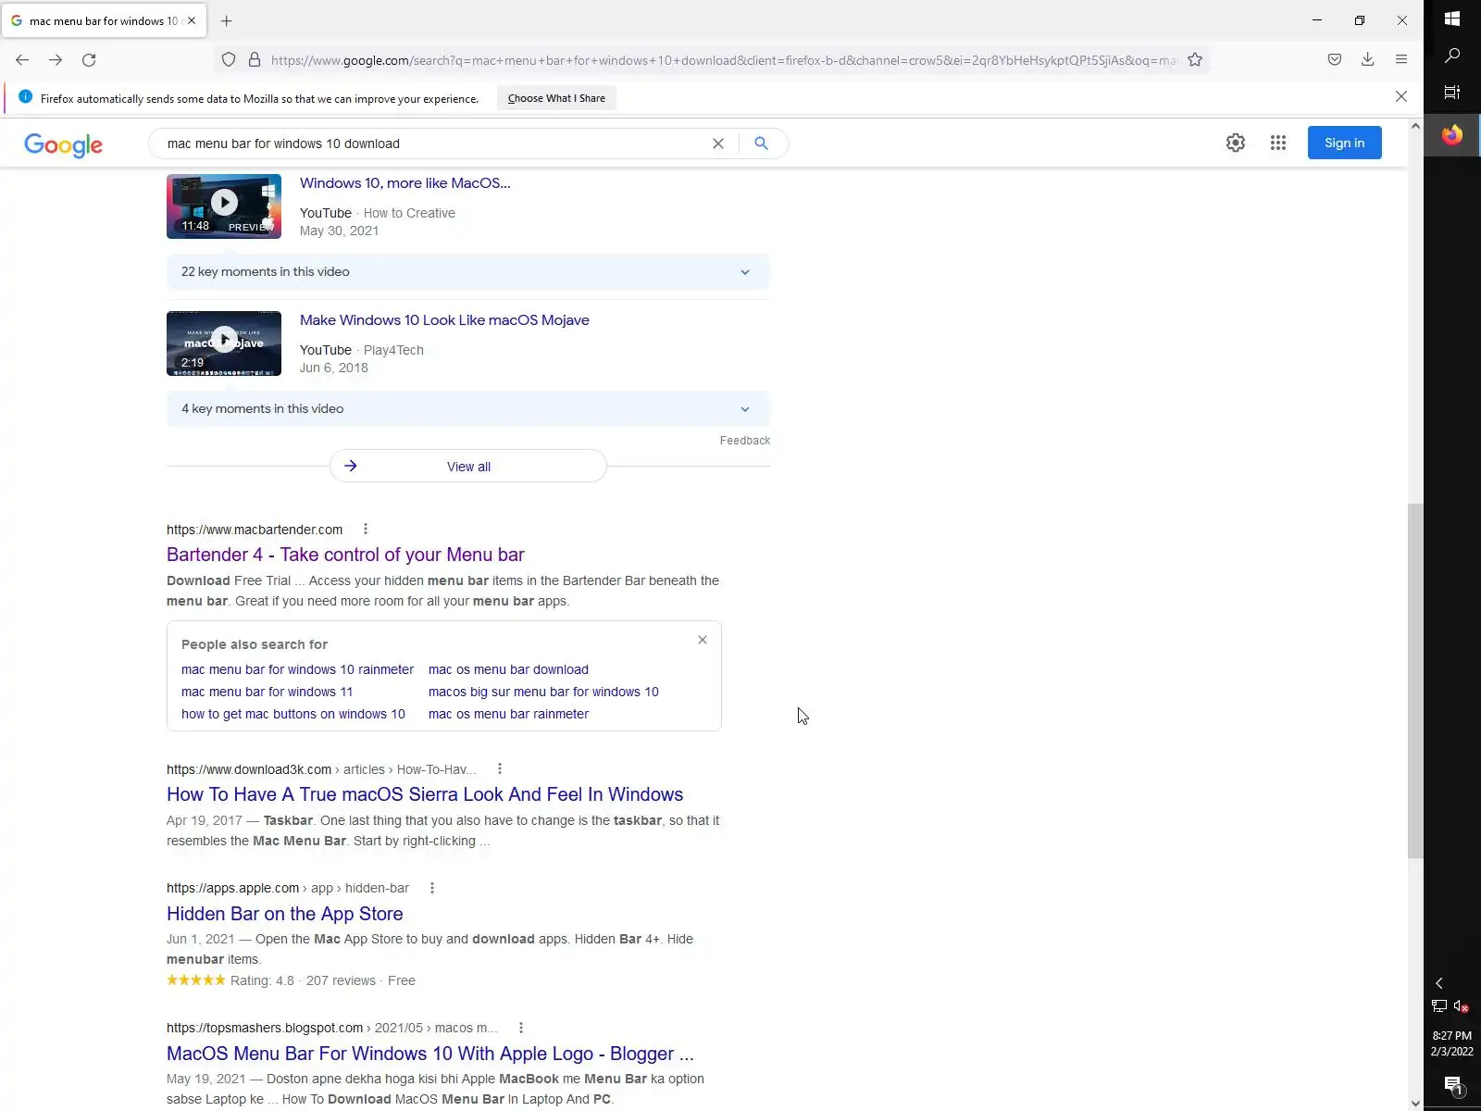
Task: Open network status tray icon
Action: 1439,1006
